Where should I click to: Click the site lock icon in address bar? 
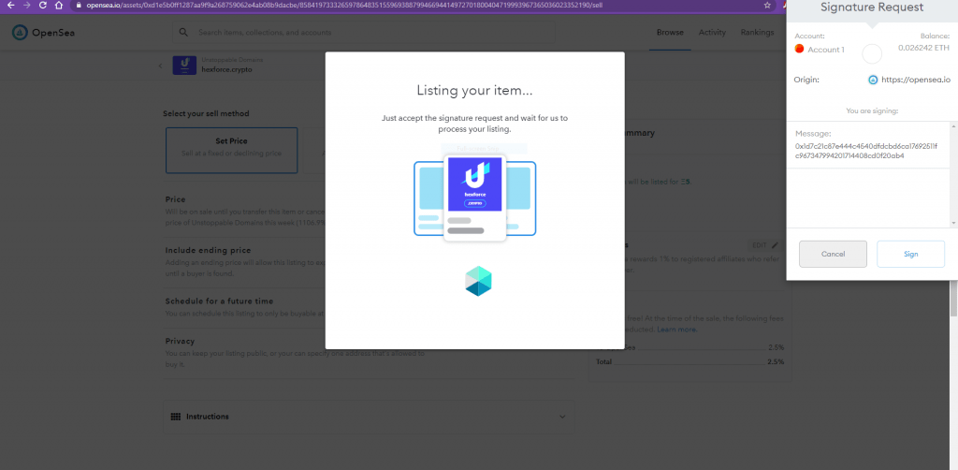(x=79, y=5)
